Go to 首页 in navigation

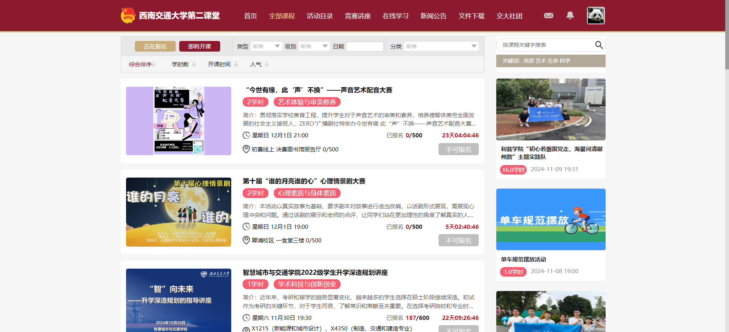click(251, 16)
